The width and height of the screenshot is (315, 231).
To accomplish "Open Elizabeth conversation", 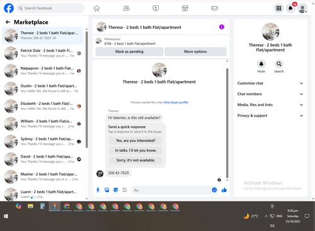I will (x=43, y=106).
